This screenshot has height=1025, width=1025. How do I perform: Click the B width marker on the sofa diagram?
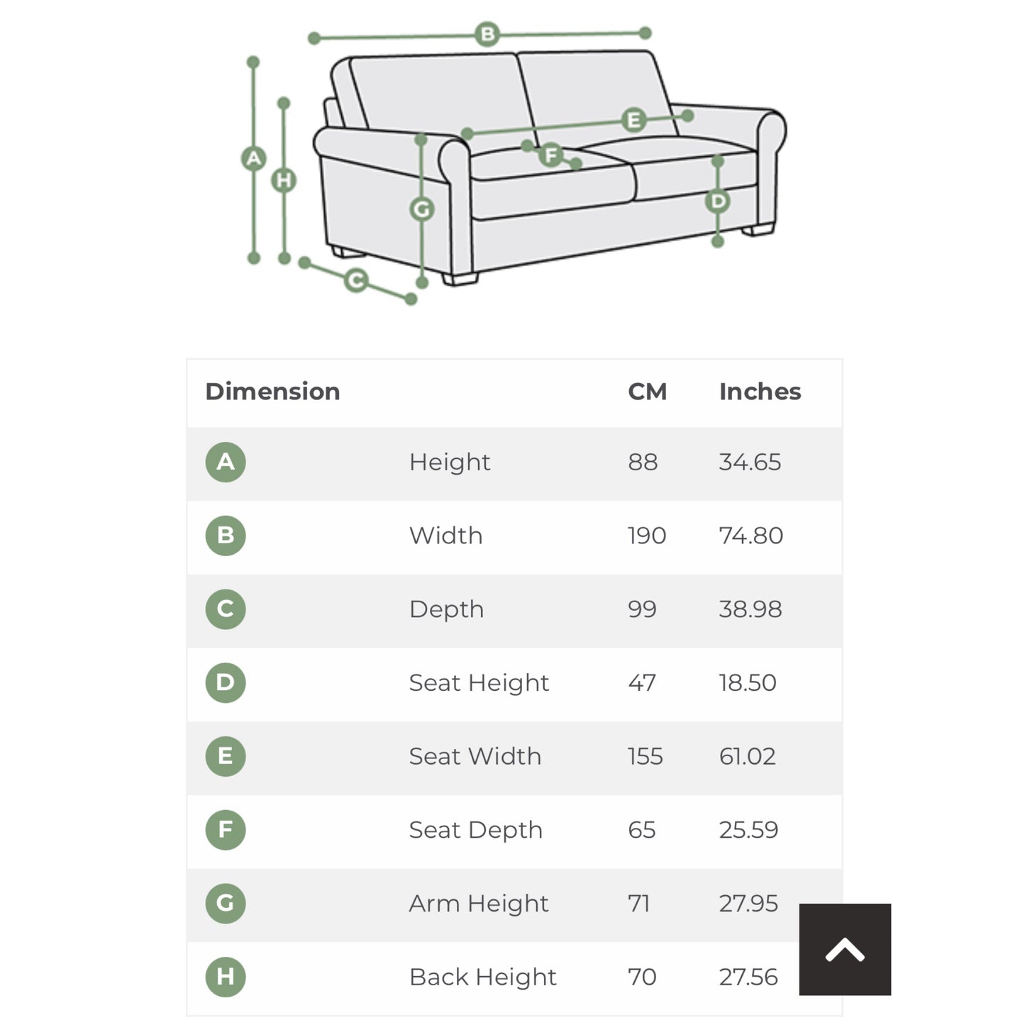[x=487, y=34]
